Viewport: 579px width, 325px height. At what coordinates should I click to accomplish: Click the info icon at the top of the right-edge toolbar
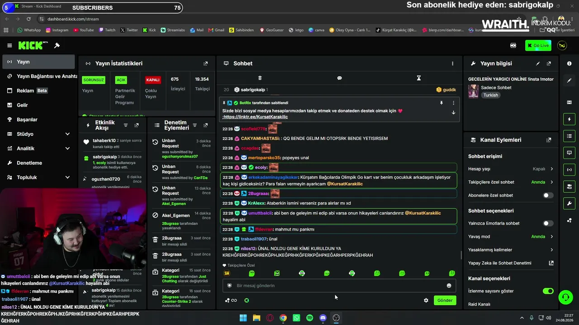(x=569, y=64)
